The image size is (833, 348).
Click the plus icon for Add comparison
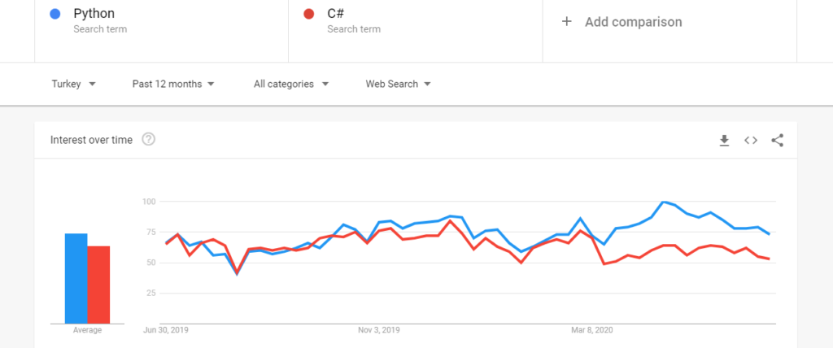click(567, 22)
